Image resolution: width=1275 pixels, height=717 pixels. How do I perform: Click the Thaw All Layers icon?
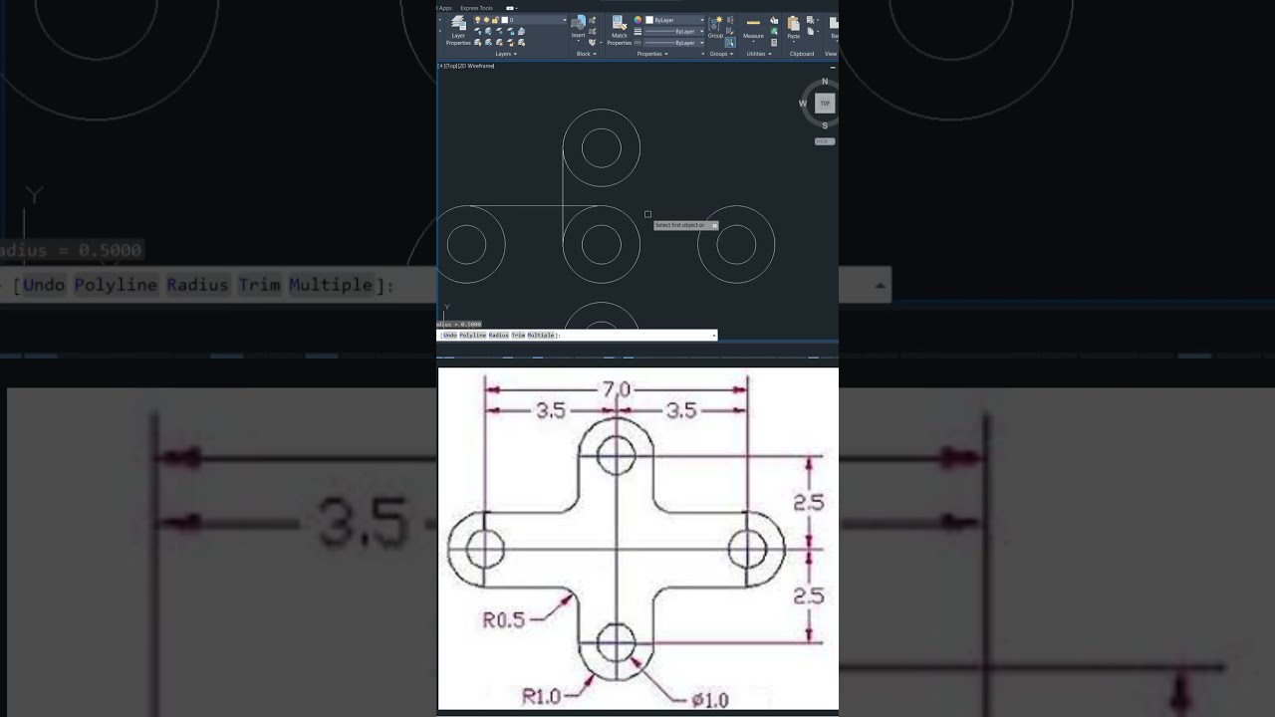[x=499, y=43]
